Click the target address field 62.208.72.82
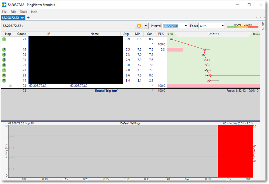 click(68, 26)
